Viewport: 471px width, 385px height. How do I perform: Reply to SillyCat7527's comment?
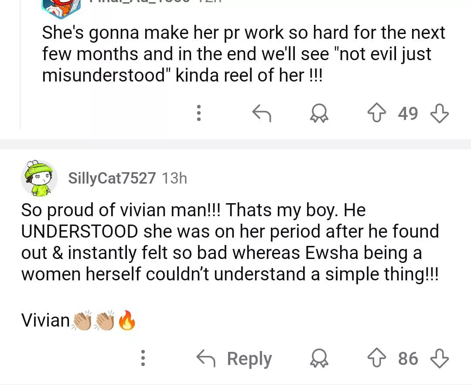[235, 359]
